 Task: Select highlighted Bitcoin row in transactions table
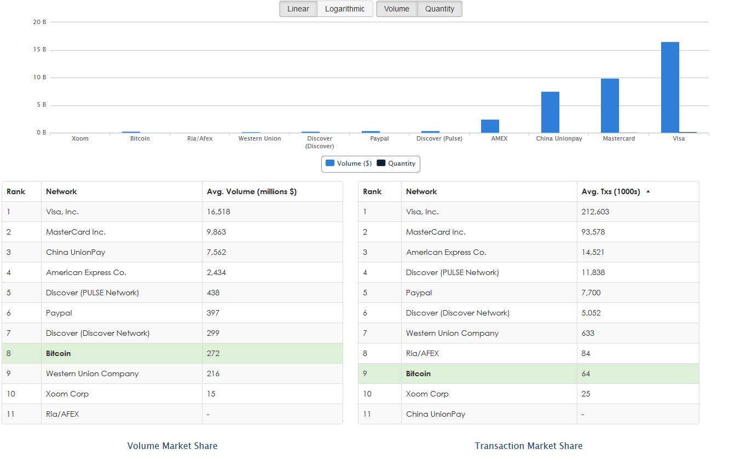(x=529, y=374)
